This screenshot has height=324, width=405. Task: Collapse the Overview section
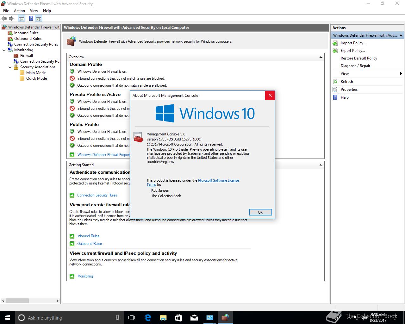pyautogui.click(x=321, y=57)
